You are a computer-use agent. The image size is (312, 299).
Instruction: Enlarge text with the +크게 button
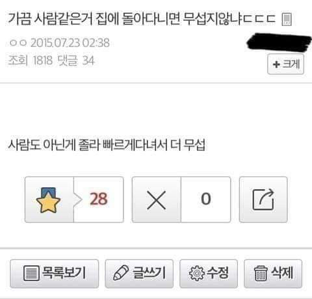pyautogui.click(x=286, y=64)
